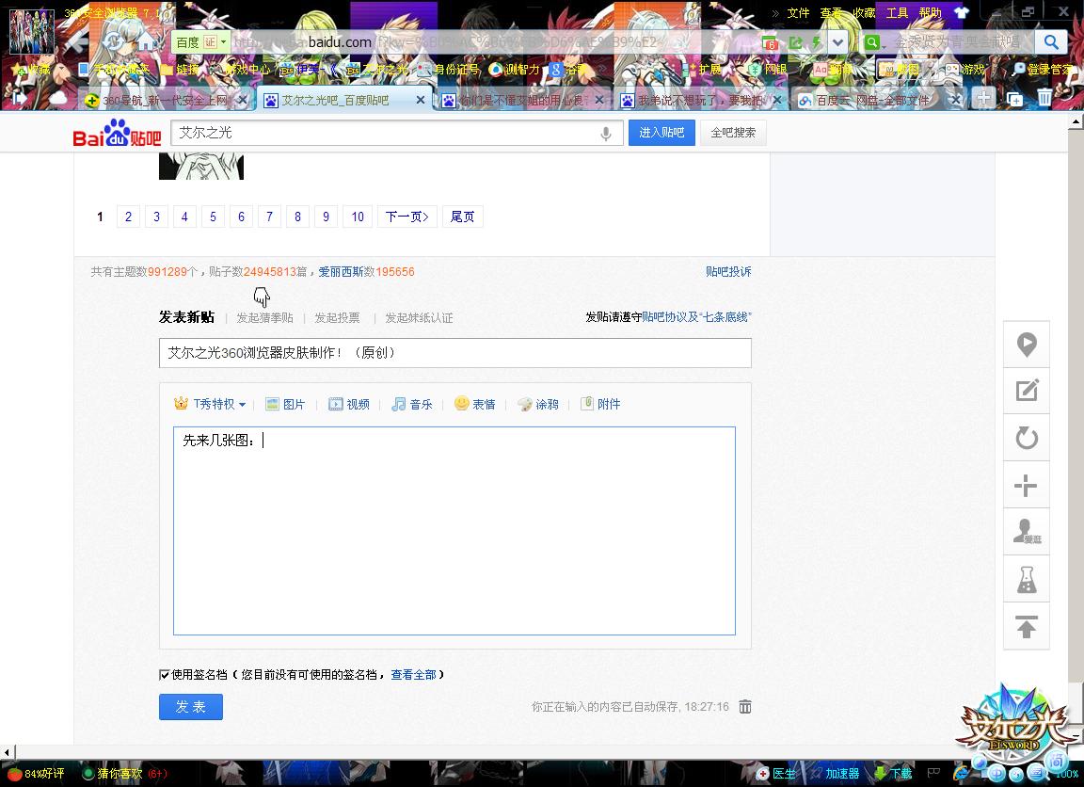1084x787 pixels.
Task: Click the Baidu Tieba logo
Action: click(x=117, y=132)
